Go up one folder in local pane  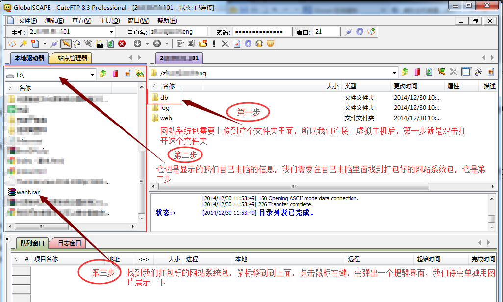coord(103,74)
